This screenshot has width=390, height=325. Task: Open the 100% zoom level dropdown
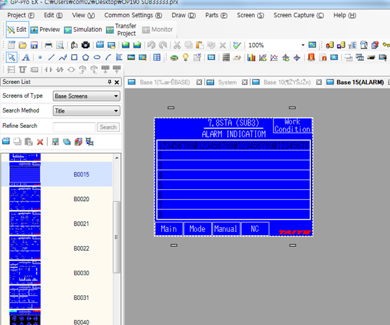[303, 45]
